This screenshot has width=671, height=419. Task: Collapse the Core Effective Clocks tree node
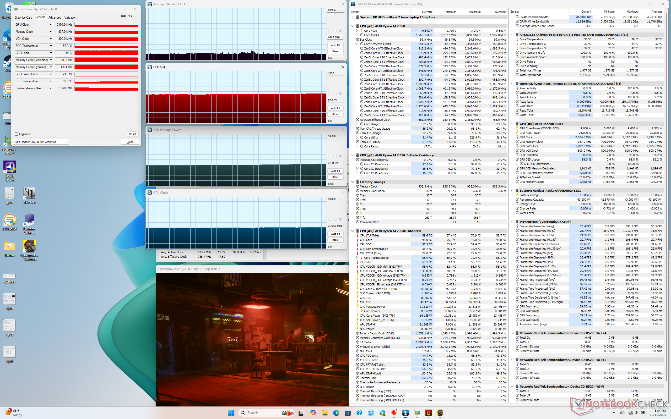[356, 44]
